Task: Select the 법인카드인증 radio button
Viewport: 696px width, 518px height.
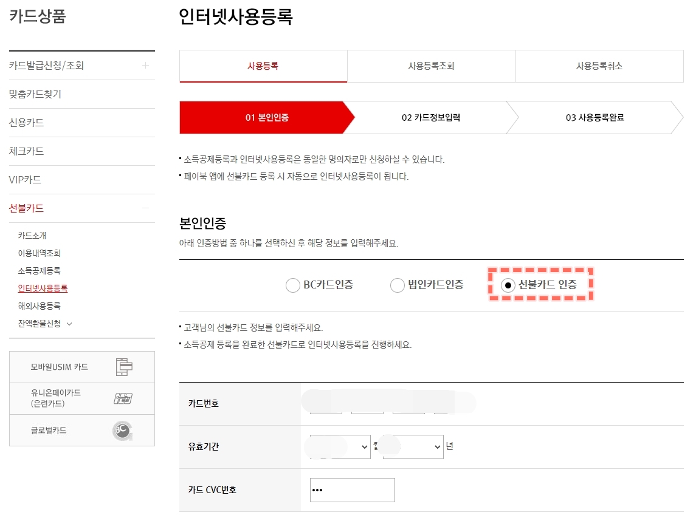Action: 398,285
